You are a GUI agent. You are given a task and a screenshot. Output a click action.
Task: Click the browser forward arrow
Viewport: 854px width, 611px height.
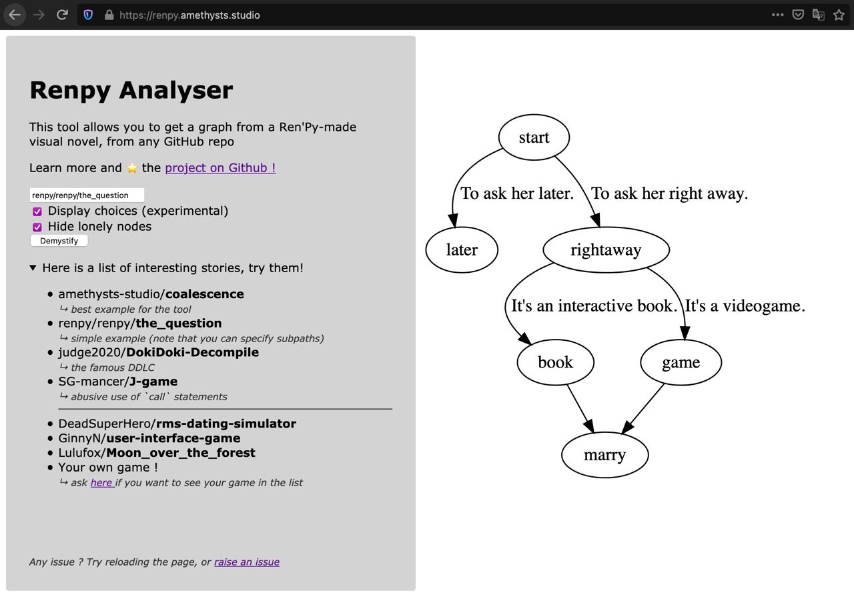pyautogui.click(x=39, y=15)
